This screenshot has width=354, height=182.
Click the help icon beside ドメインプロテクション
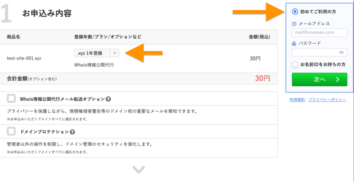(x=72, y=132)
